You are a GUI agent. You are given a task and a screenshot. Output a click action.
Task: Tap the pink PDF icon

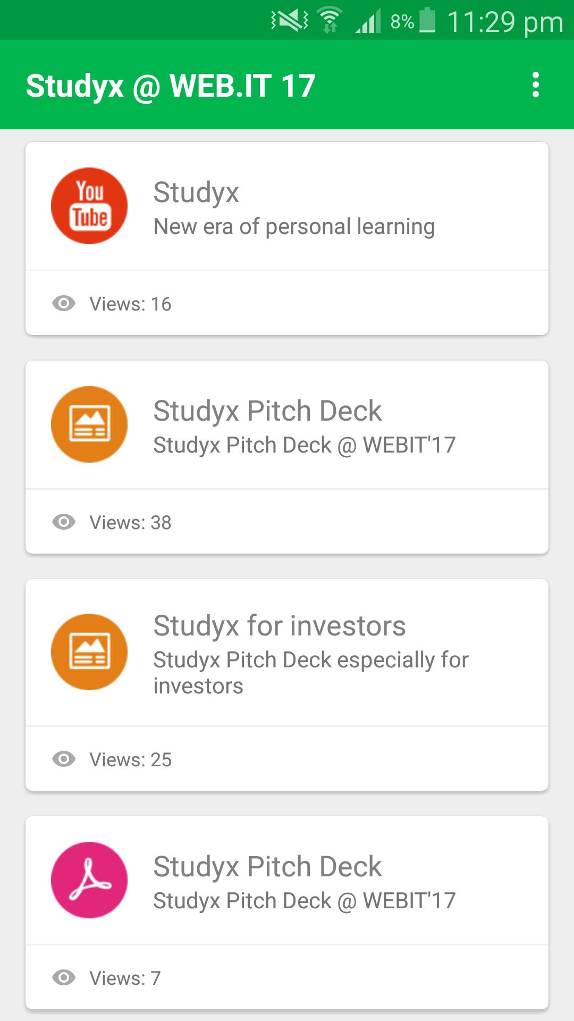click(x=89, y=880)
